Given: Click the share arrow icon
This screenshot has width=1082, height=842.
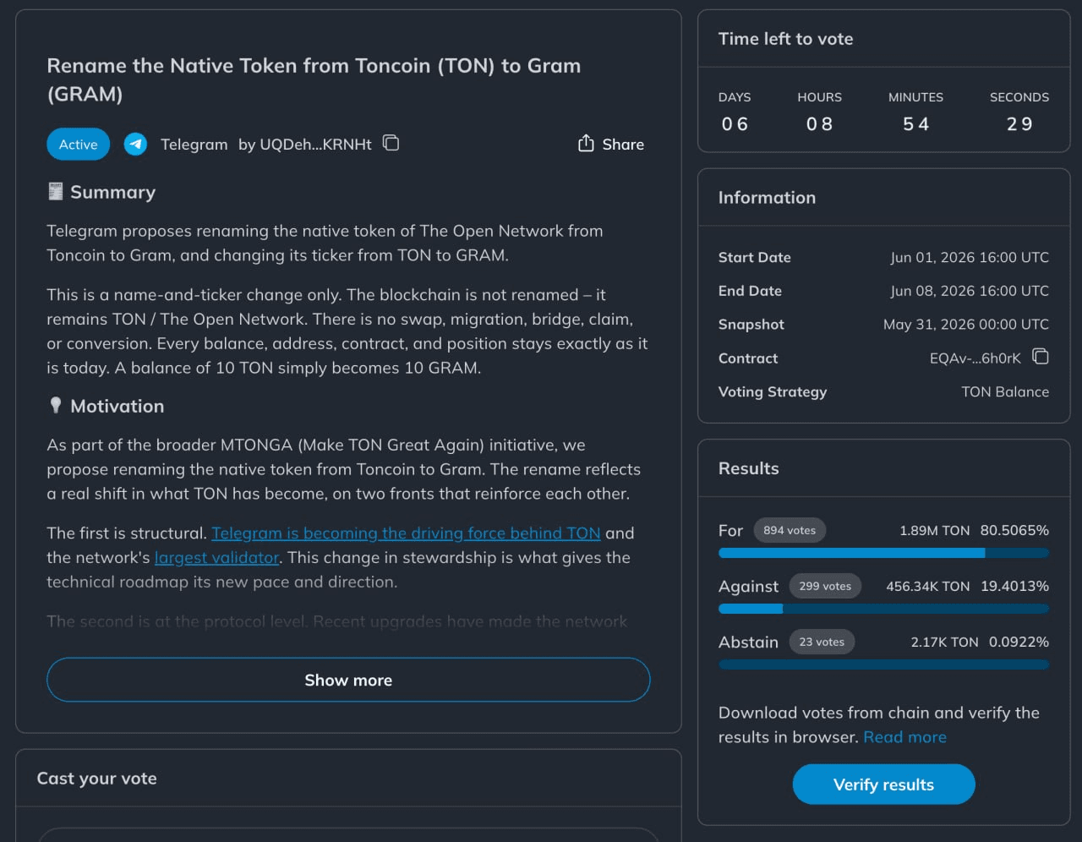Looking at the screenshot, I should (x=586, y=144).
